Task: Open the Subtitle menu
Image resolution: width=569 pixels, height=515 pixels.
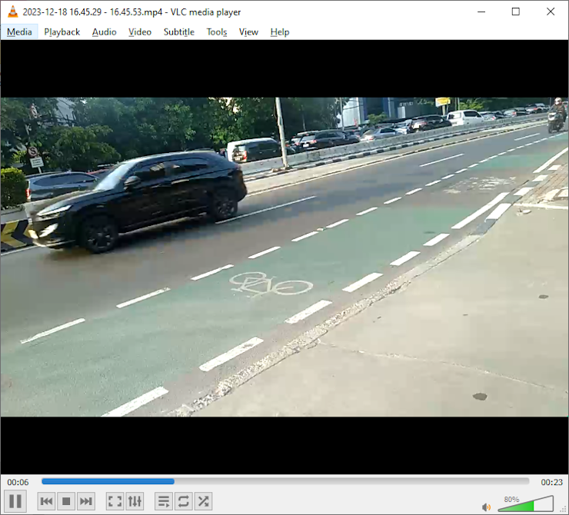Action: (x=179, y=32)
